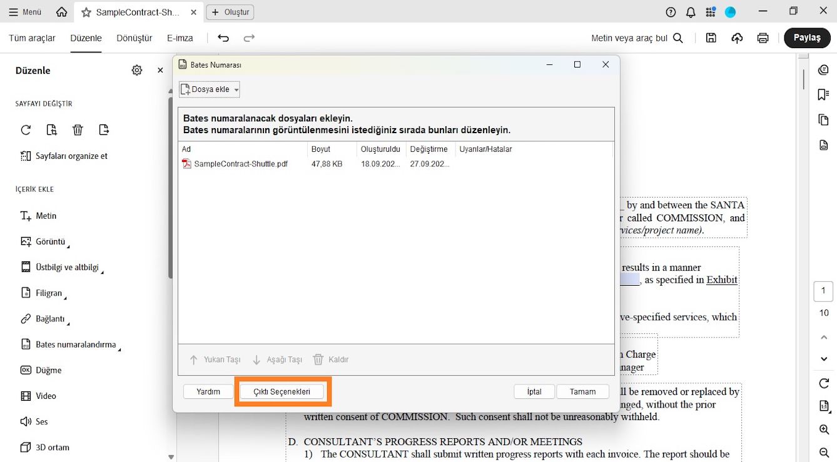Select the Düzenle tab

coord(86,38)
